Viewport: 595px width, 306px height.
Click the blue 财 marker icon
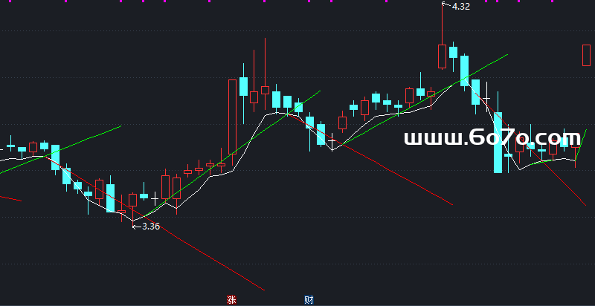click(x=309, y=300)
